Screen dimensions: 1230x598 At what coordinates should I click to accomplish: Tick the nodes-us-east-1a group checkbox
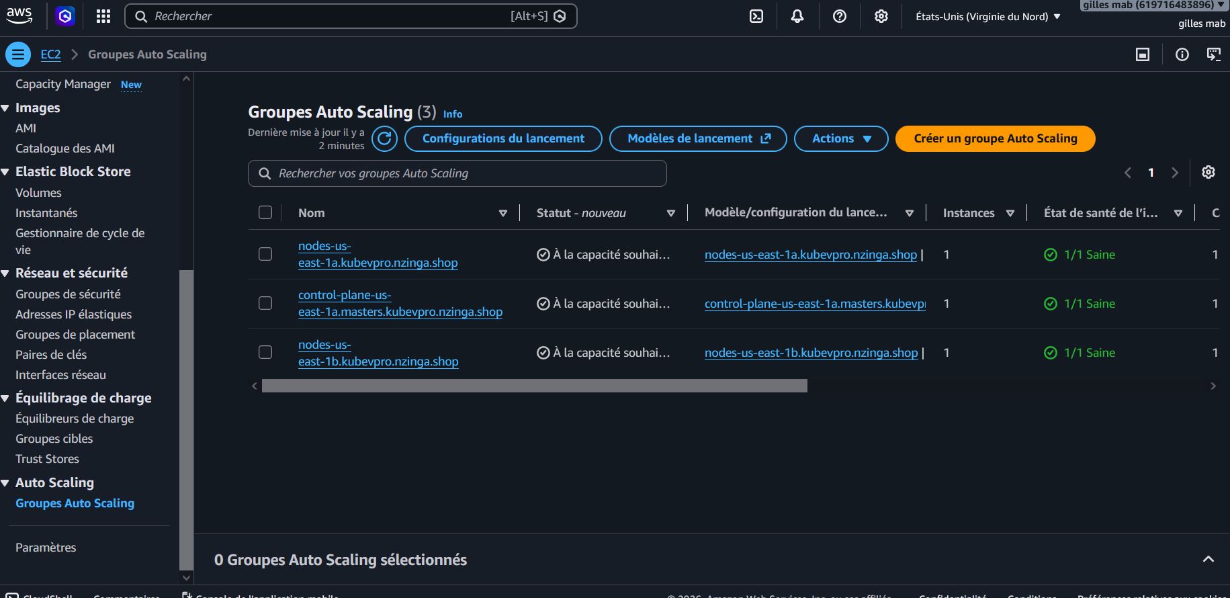265,254
